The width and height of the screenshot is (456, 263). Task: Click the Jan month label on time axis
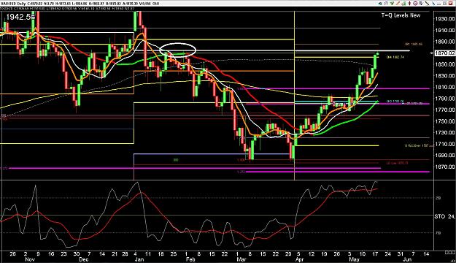click(x=140, y=259)
